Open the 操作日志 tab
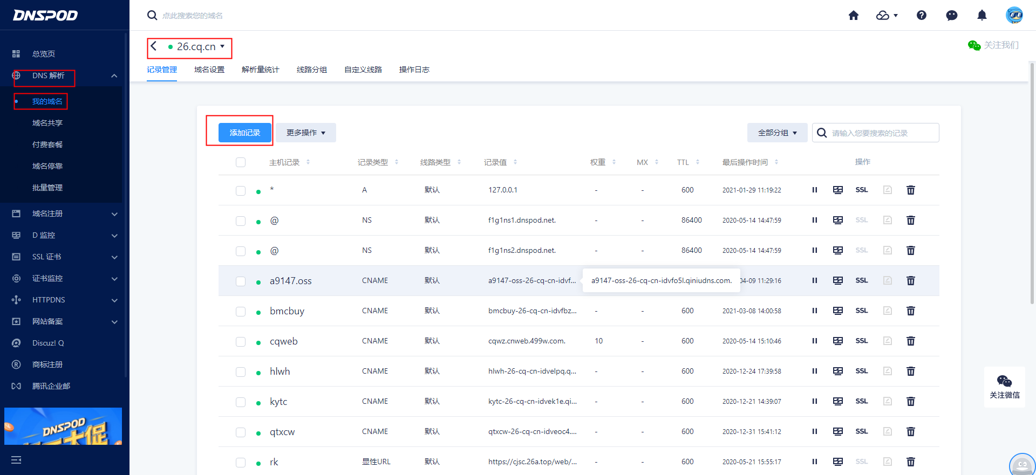This screenshot has height=475, width=1036. [x=414, y=70]
